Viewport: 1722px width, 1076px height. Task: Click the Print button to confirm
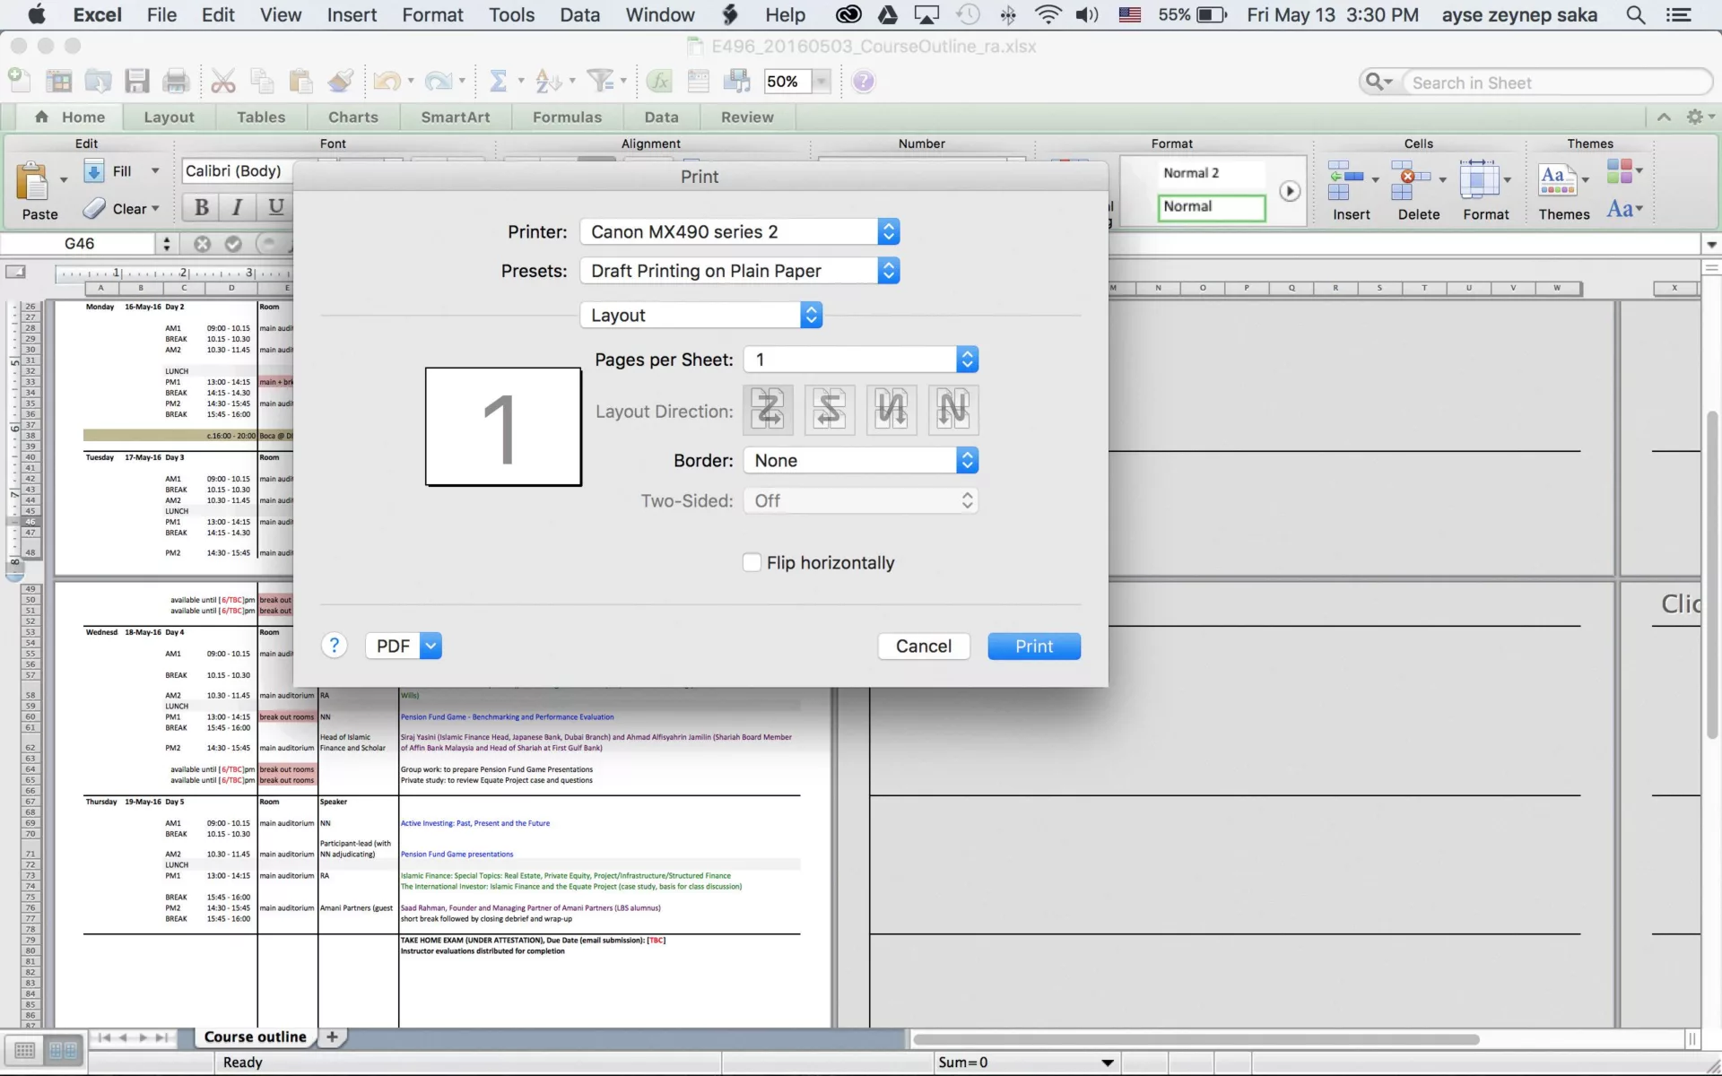pyautogui.click(x=1032, y=645)
